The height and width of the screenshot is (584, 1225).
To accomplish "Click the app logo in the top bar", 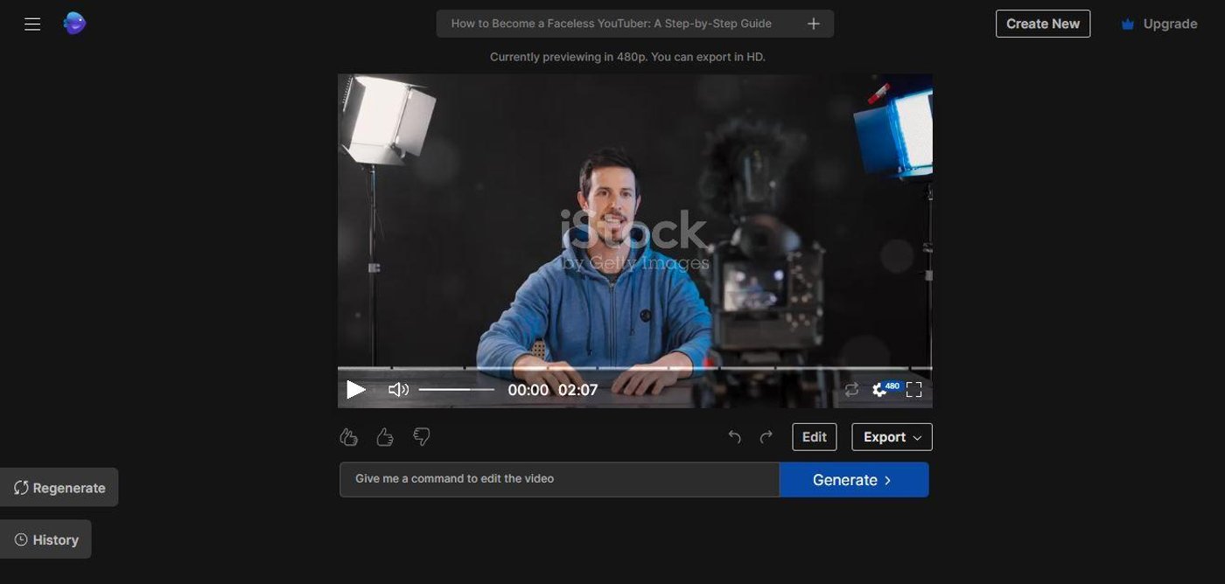I will click(x=74, y=23).
